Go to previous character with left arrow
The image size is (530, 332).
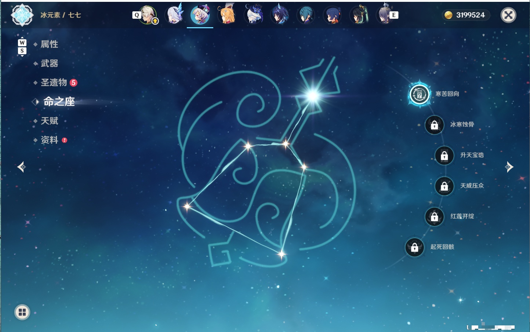coord(21,167)
